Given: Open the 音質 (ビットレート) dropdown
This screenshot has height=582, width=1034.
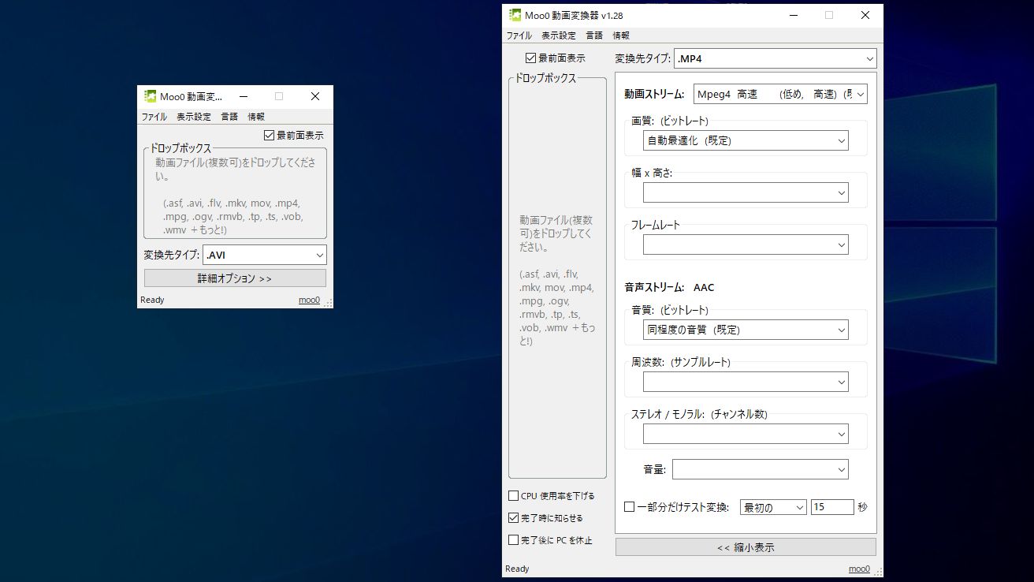Looking at the screenshot, I should [746, 330].
